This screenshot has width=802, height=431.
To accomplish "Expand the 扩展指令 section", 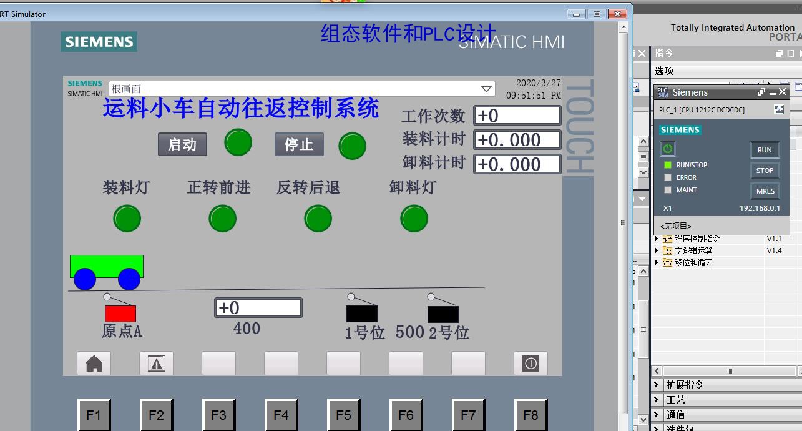I will click(657, 385).
